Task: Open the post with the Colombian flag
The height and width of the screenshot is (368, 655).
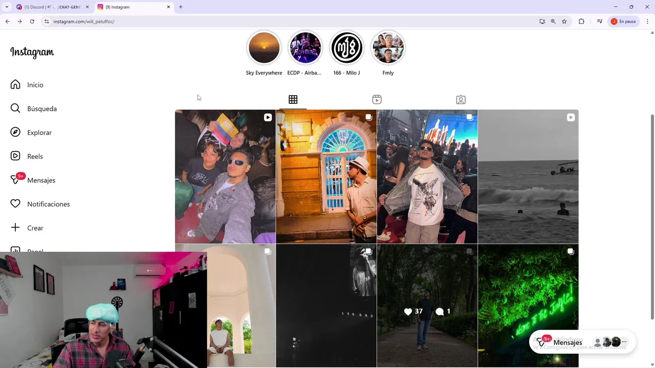Action: (x=225, y=176)
